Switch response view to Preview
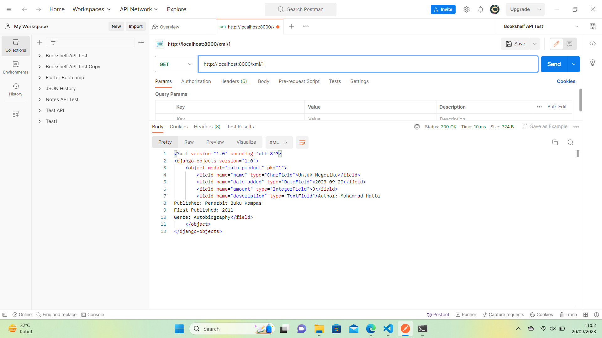The height and width of the screenshot is (338, 602). click(x=215, y=142)
